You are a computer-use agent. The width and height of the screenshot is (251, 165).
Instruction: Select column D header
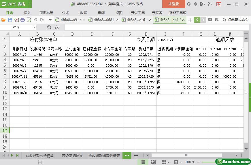[x=73, y=34]
